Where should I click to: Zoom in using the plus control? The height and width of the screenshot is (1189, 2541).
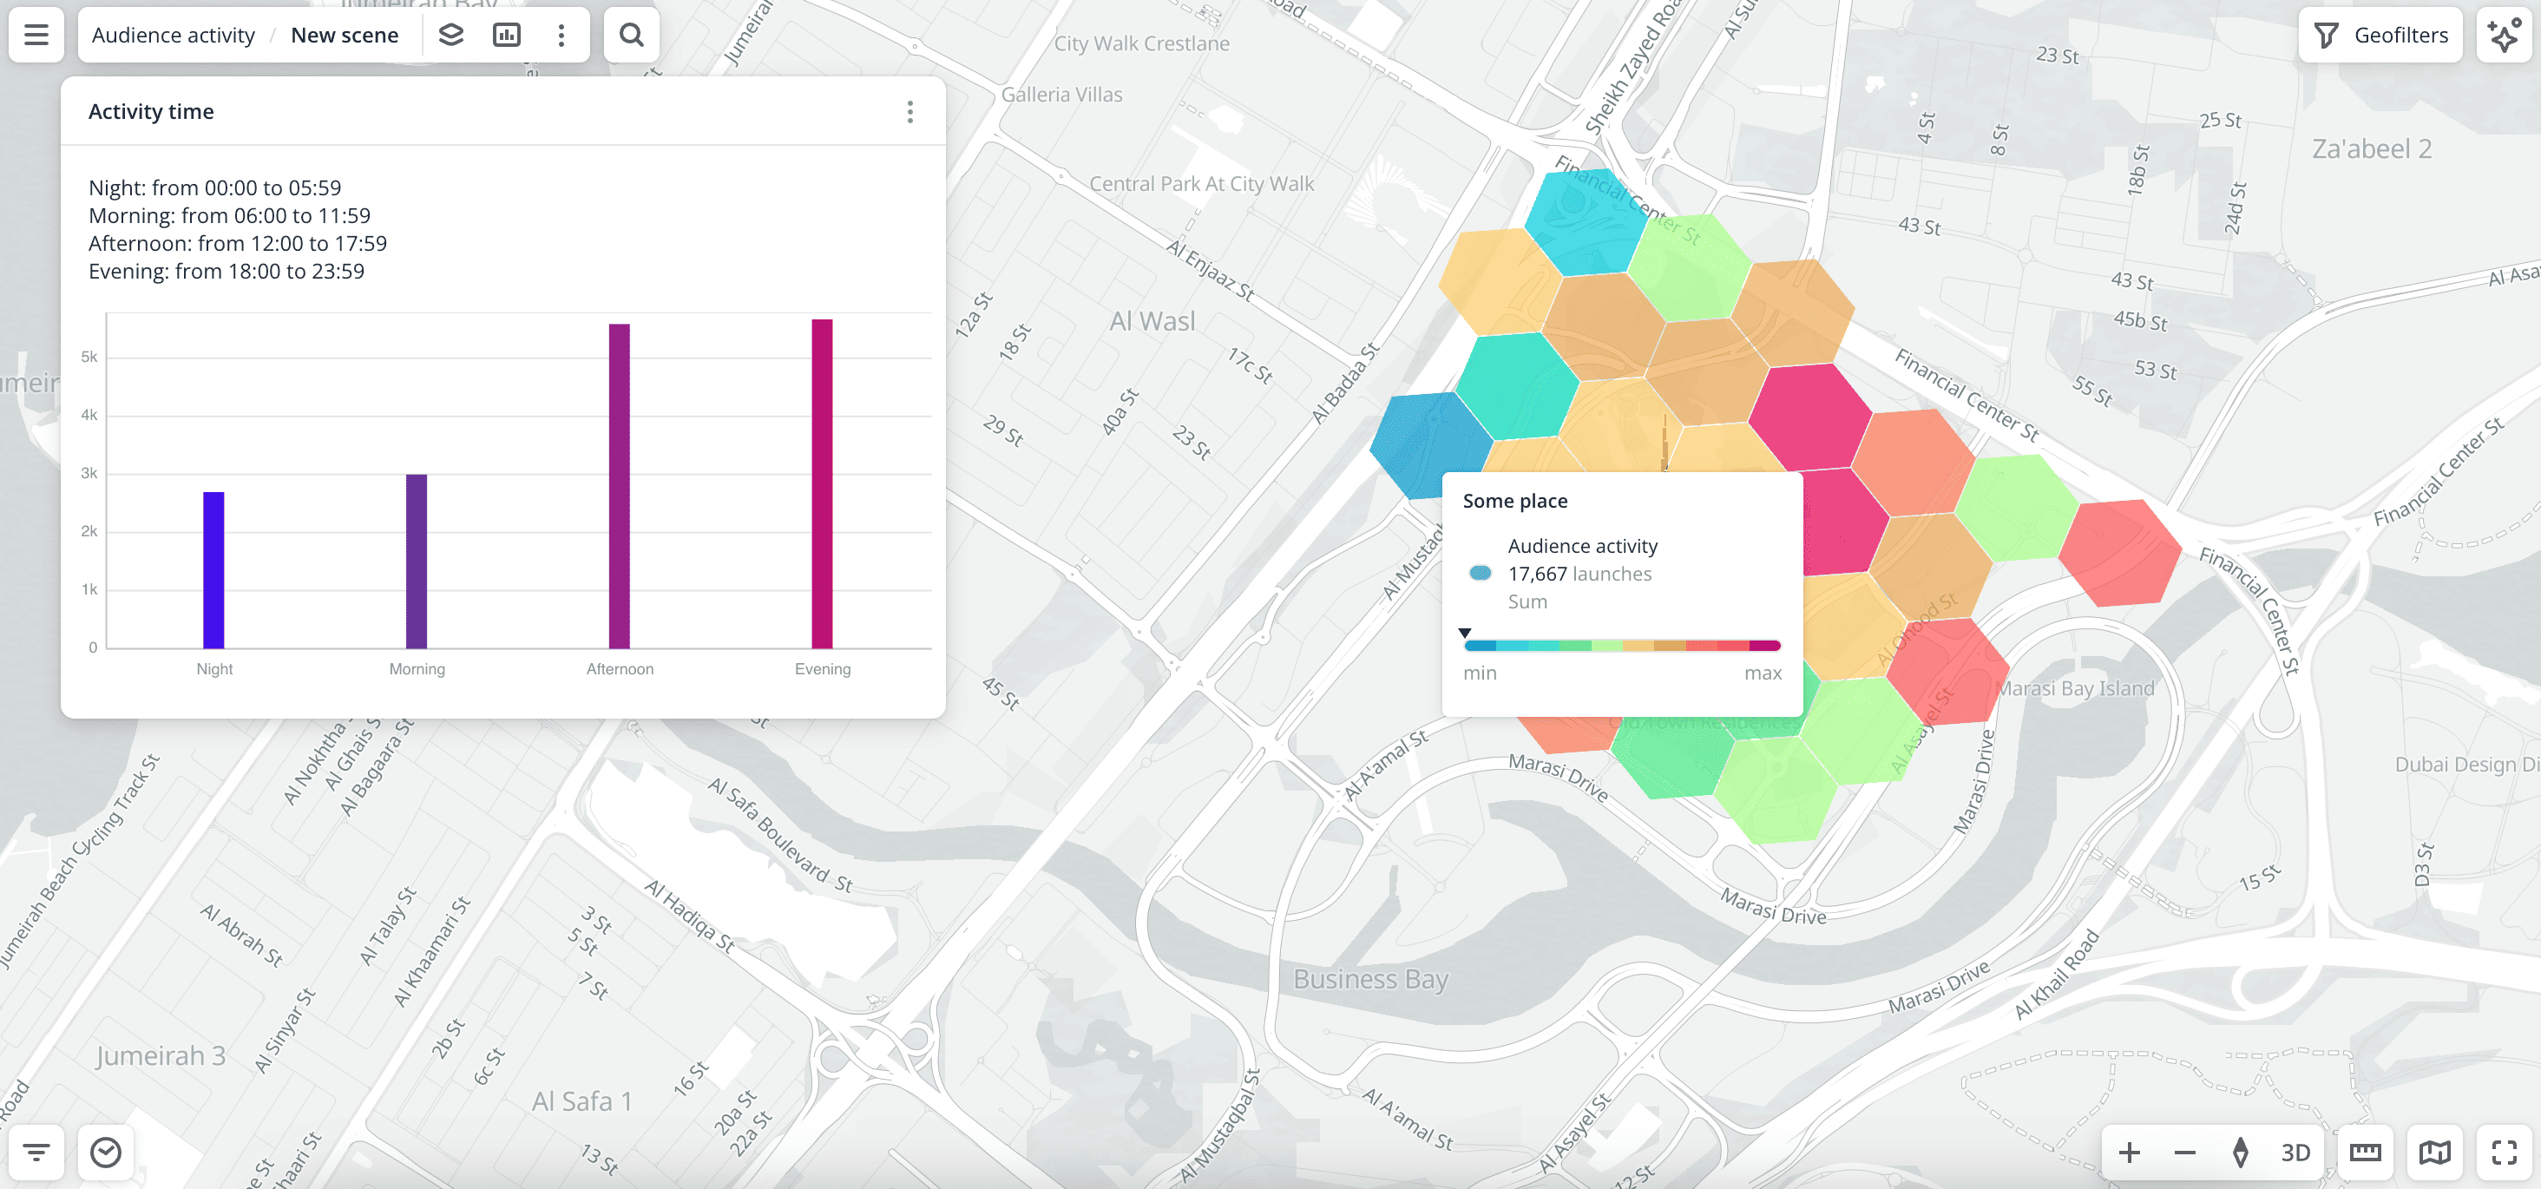point(2130,1153)
